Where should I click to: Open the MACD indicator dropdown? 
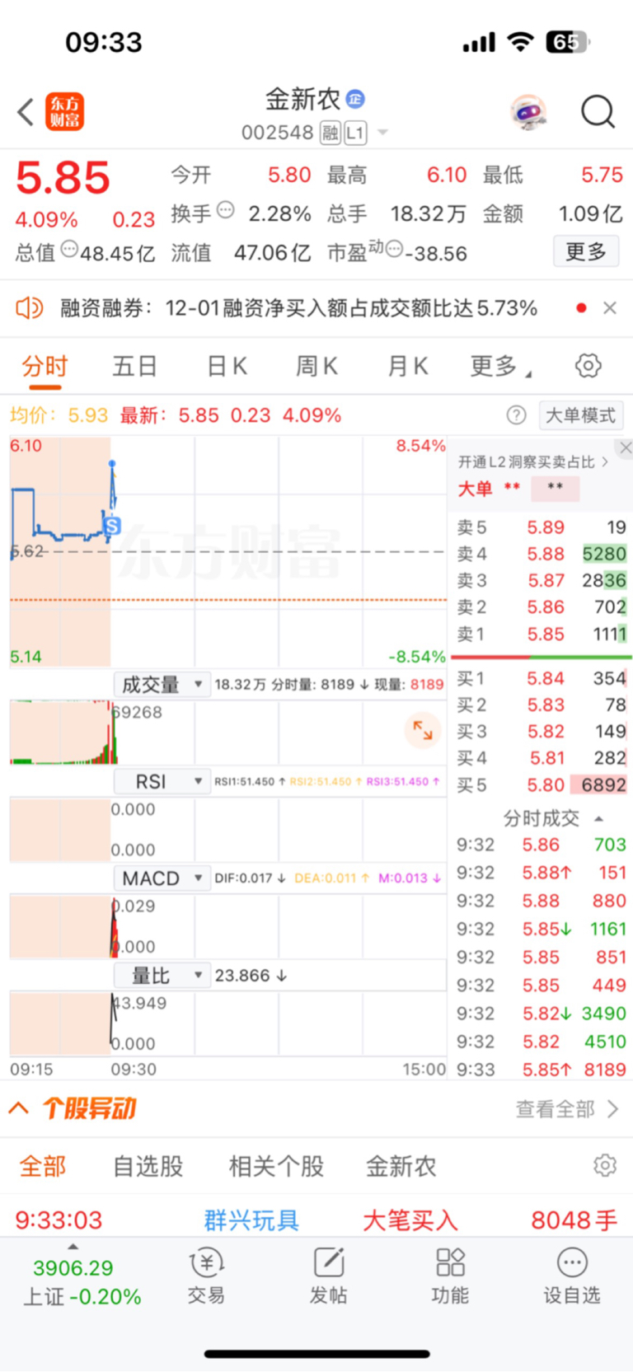tap(162, 878)
